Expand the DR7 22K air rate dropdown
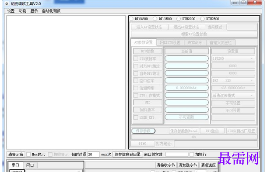This screenshot has width=267, height=172. (252, 80)
